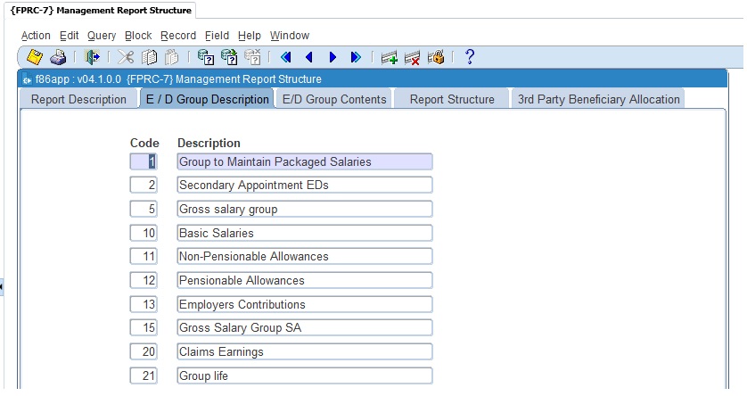Go to previous record arrow
The image size is (747, 396).
click(308, 57)
